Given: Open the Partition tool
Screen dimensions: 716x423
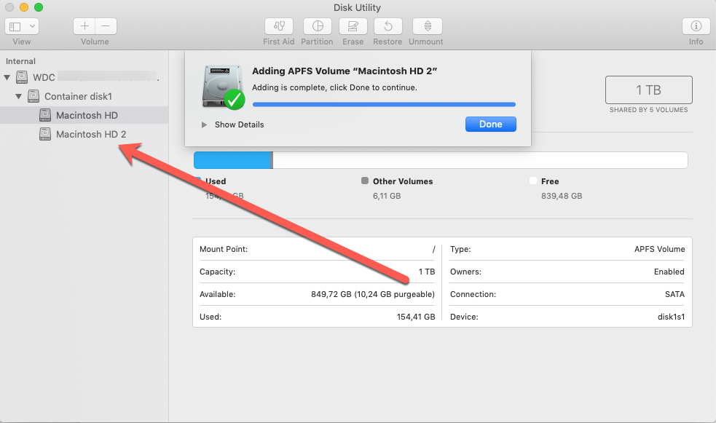Looking at the screenshot, I should (x=317, y=27).
